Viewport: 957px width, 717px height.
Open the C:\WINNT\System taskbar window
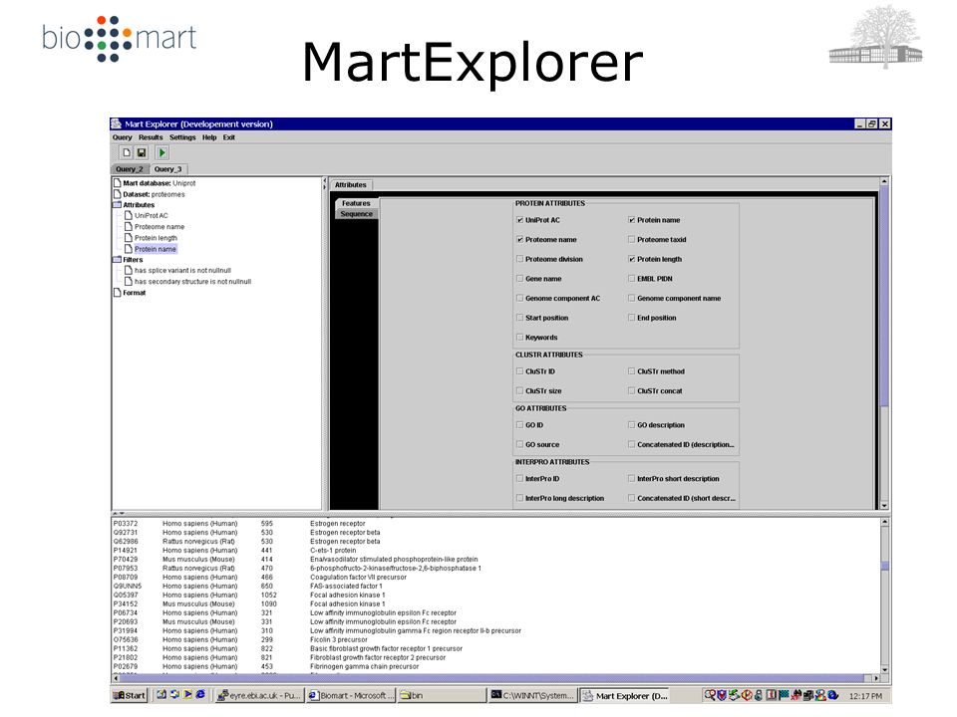[x=532, y=695]
